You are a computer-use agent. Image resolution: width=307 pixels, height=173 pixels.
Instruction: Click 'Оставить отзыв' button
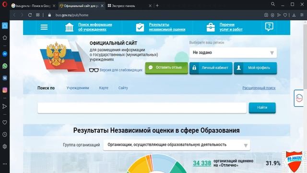[166, 68]
